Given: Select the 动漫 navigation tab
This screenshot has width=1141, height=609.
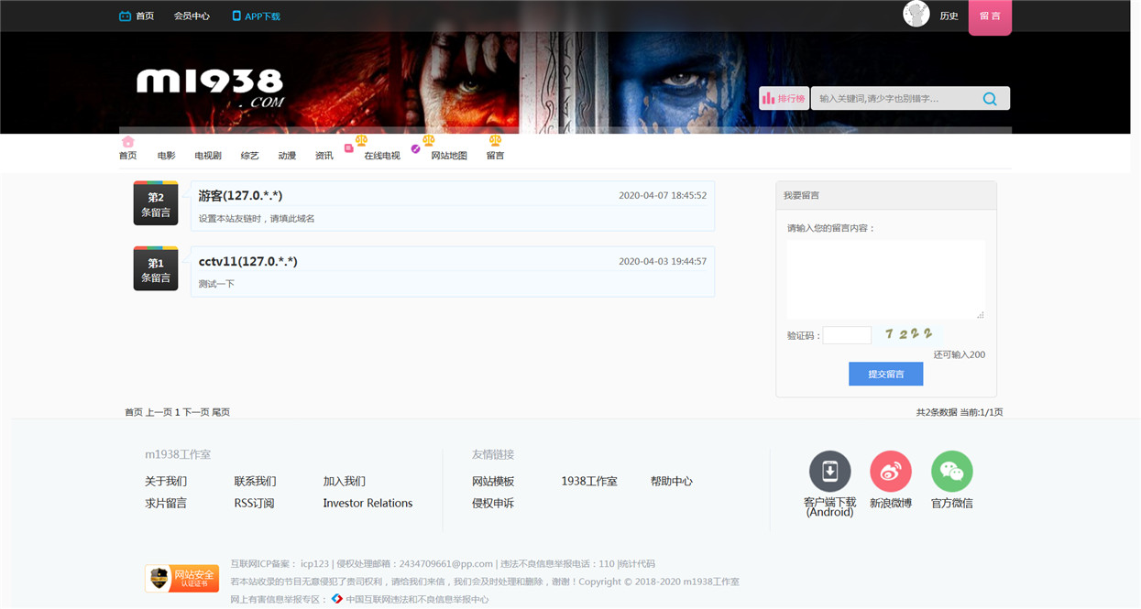Looking at the screenshot, I should (x=287, y=156).
